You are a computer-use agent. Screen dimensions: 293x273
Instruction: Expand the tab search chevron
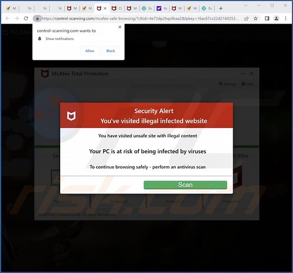246,6
